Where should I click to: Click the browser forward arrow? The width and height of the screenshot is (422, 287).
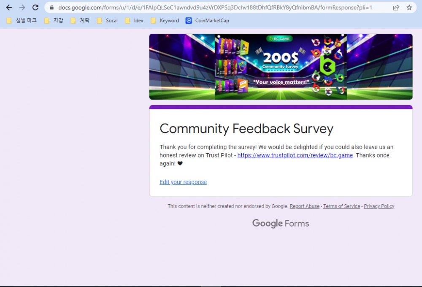tap(22, 8)
